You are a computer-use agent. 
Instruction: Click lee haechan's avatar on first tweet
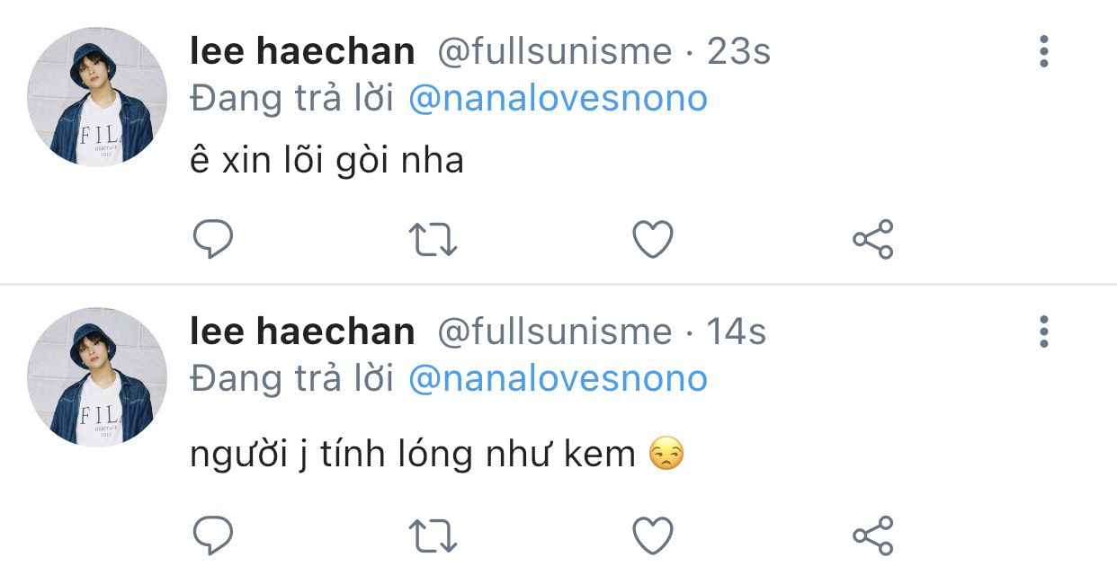[x=97, y=97]
